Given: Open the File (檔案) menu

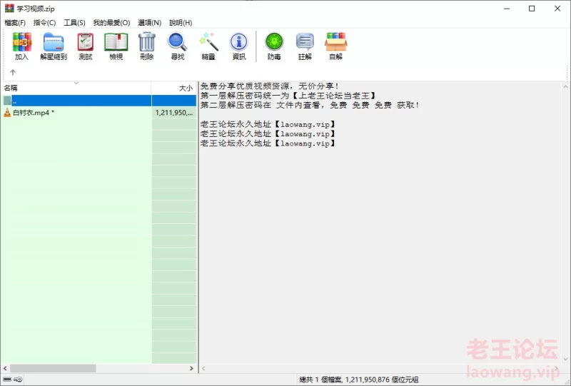Looking at the screenshot, I should click(15, 23).
